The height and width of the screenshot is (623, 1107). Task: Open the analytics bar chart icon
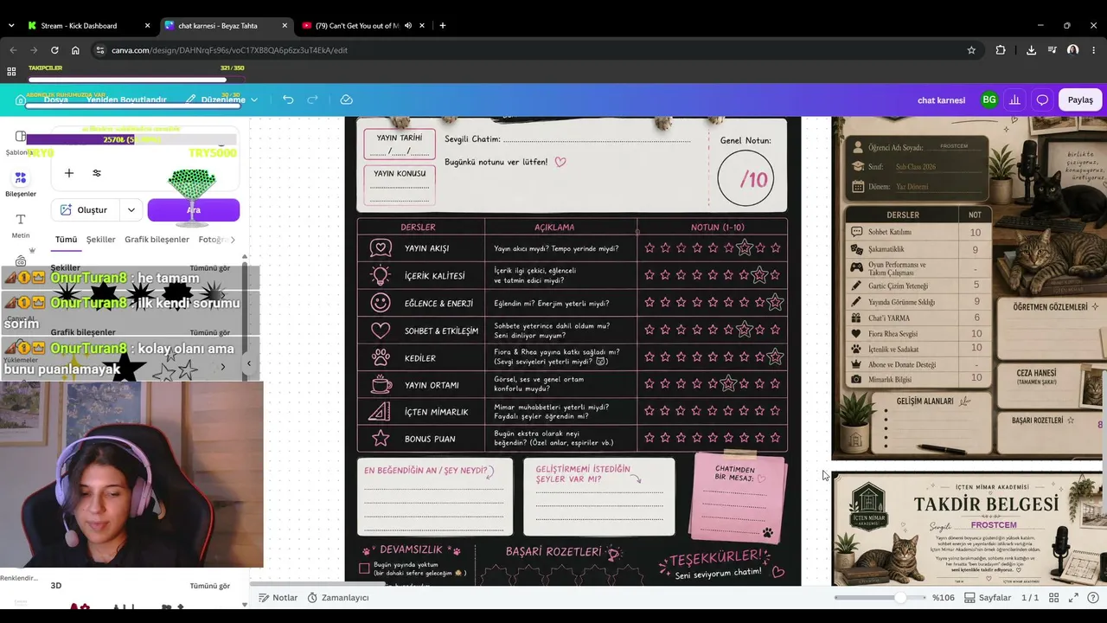point(1014,100)
